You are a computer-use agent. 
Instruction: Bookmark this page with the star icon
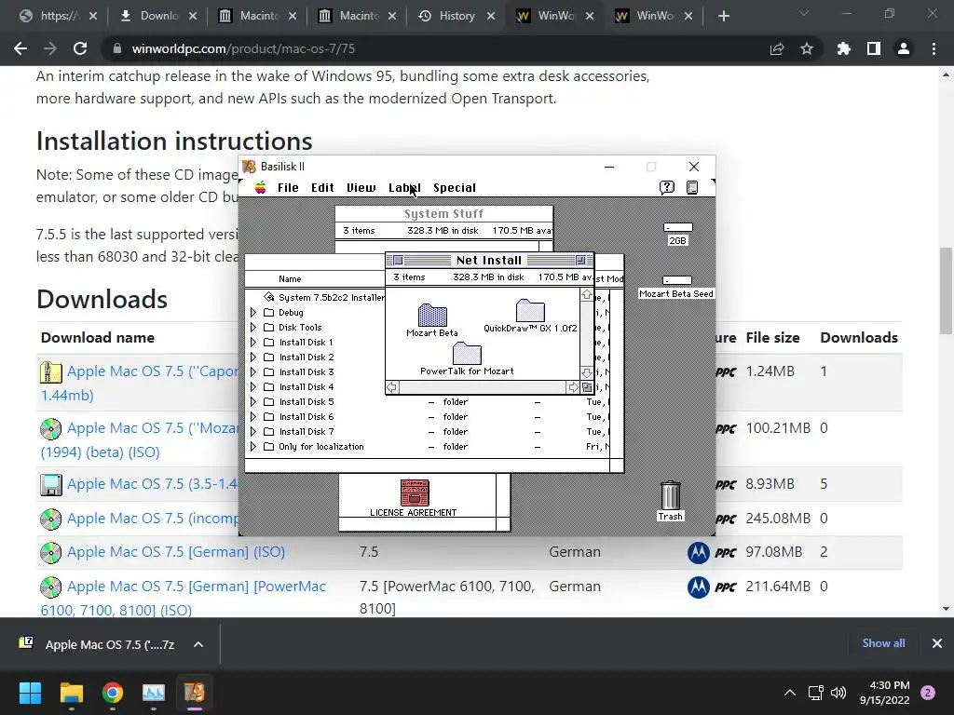pyautogui.click(x=807, y=48)
